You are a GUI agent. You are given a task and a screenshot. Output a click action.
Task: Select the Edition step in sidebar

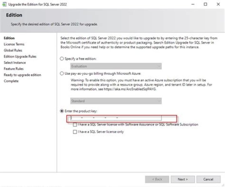click(9, 38)
